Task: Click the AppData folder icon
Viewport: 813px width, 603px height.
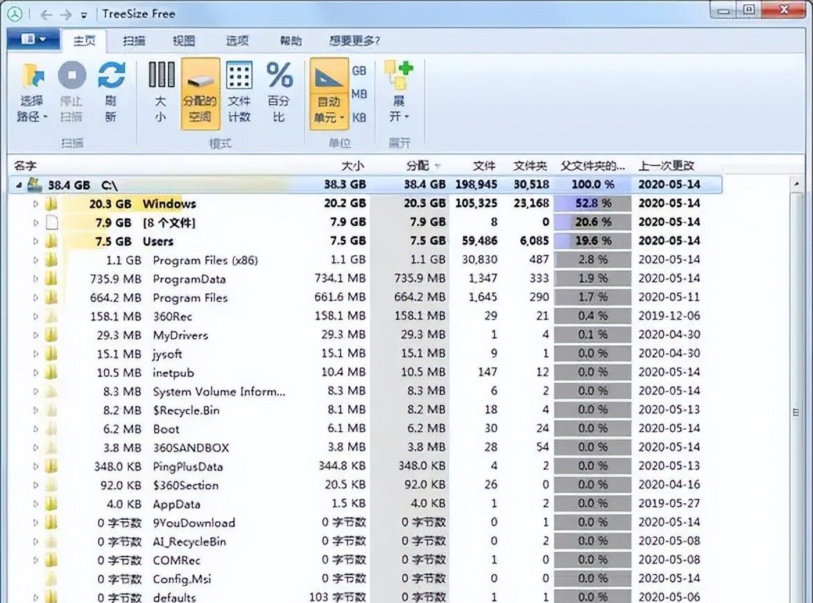Action: pos(51,503)
